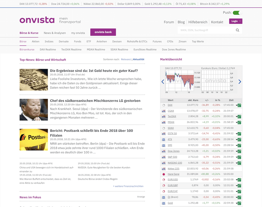262x207 pixels.
Task: Click the search magnifier icon
Action: pos(238,30)
